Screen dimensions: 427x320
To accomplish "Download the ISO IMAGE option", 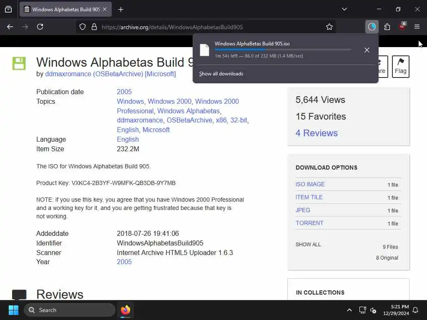I will point(310,184).
